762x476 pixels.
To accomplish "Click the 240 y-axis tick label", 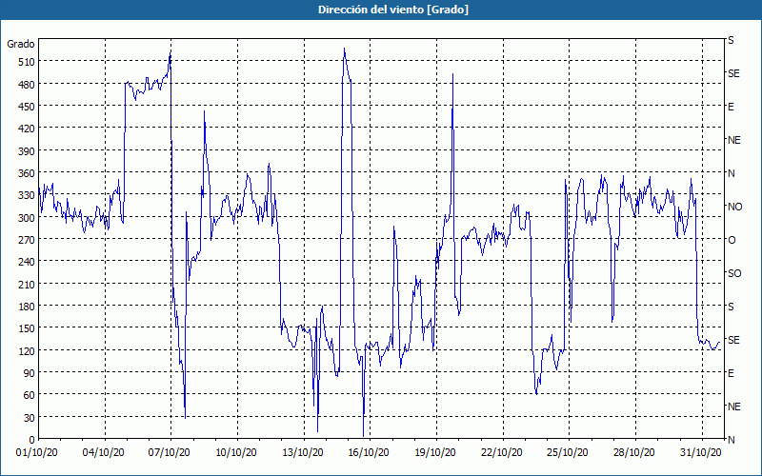I will coord(26,262).
